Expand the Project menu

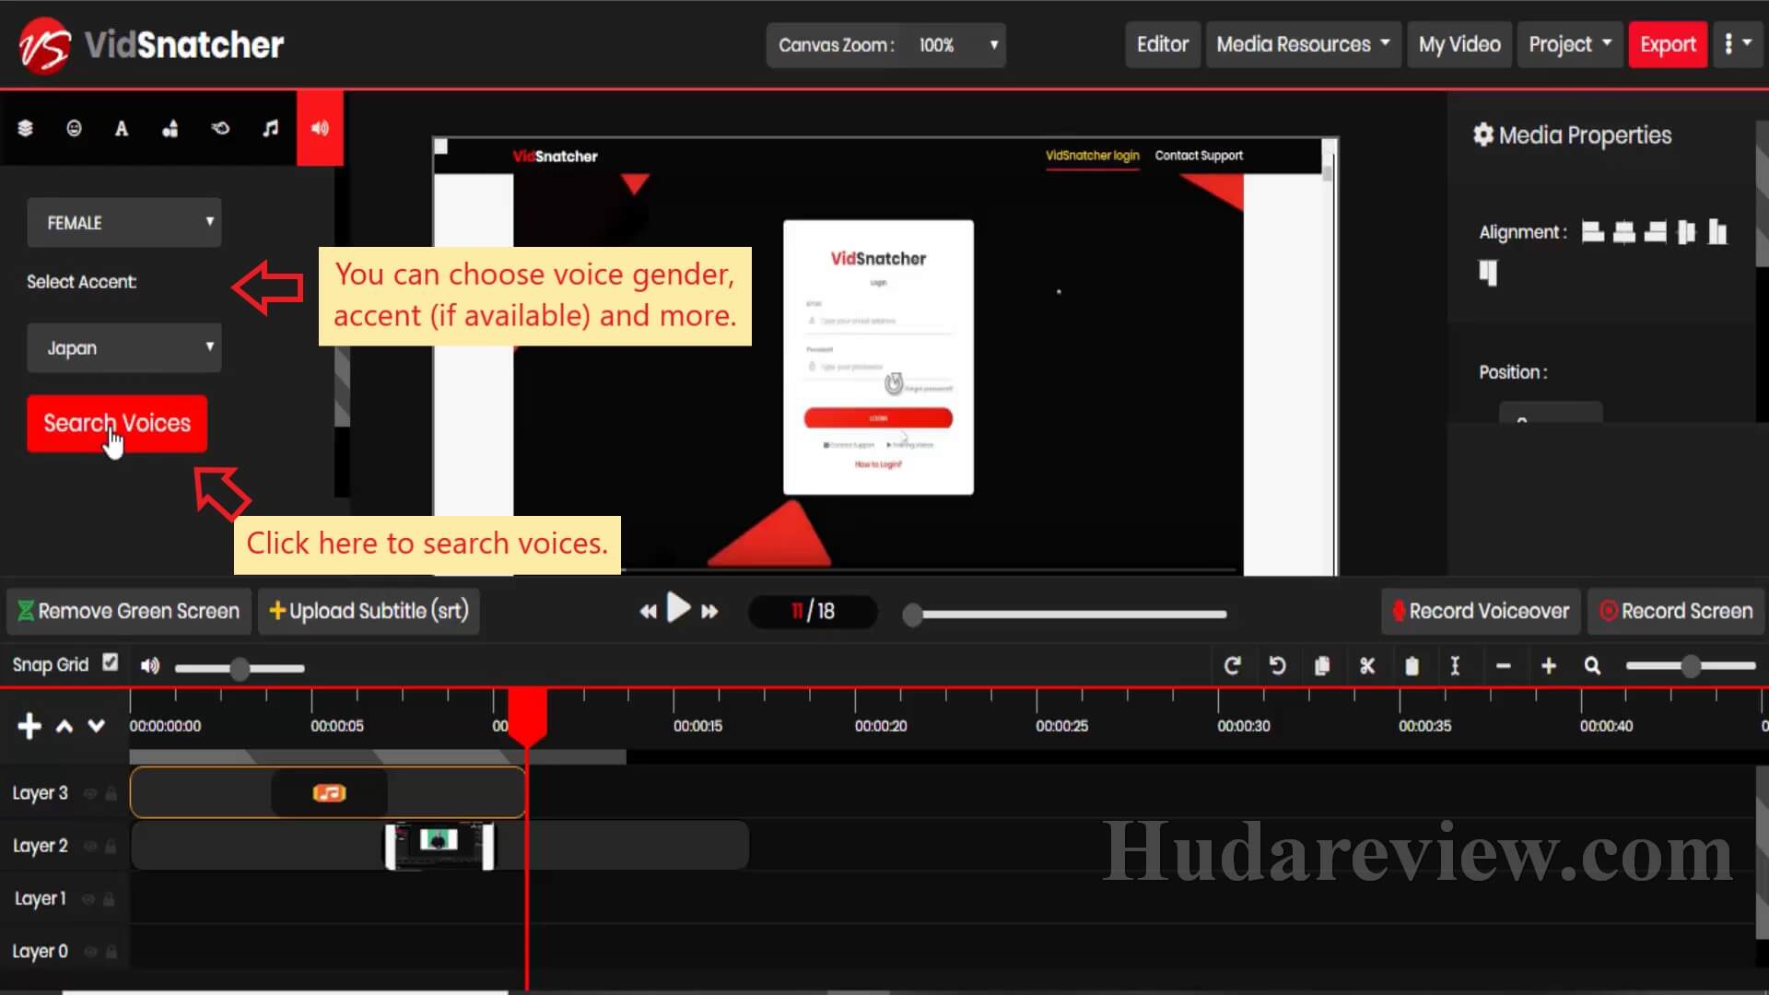pyautogui.click(x=1570, y=44)
